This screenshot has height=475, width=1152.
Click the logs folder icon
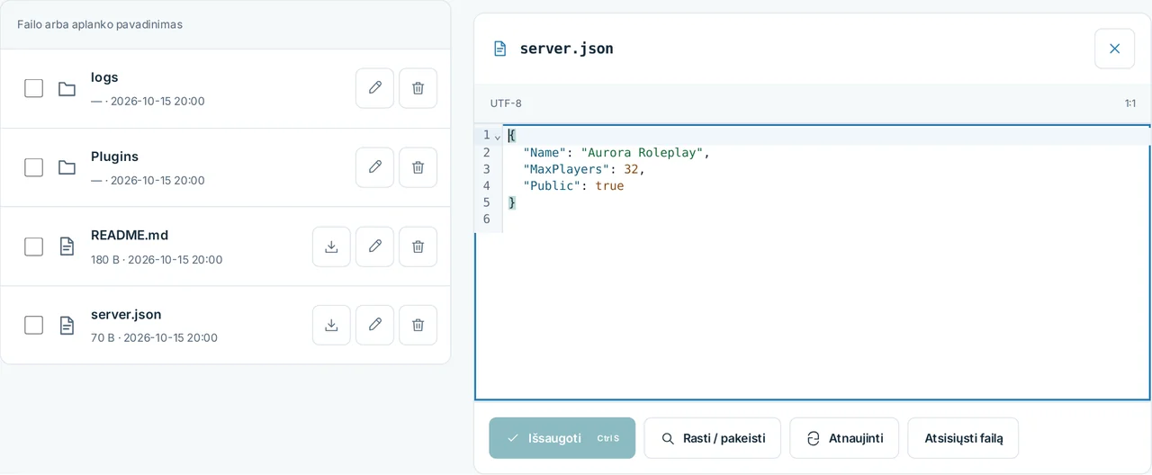[67, 88]
